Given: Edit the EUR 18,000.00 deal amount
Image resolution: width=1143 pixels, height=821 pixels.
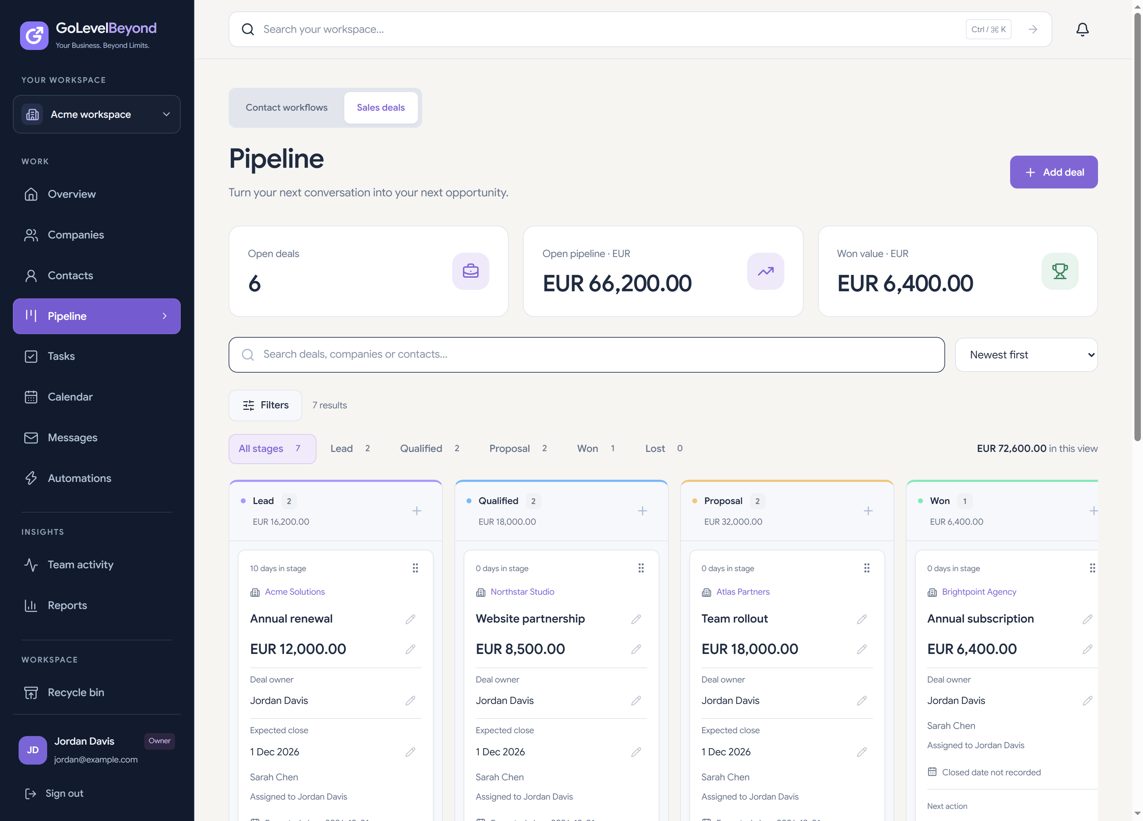Looking at the screenshot, I should coord(862,649).
